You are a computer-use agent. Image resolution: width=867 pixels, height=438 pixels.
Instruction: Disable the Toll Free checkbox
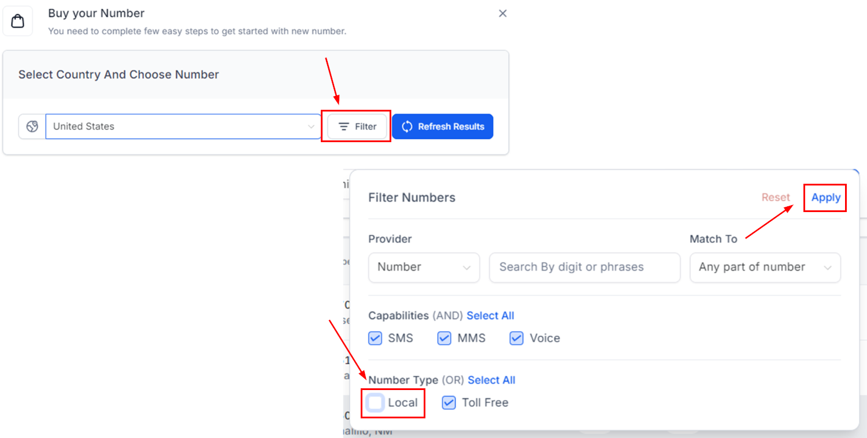[x=449, y=403]
